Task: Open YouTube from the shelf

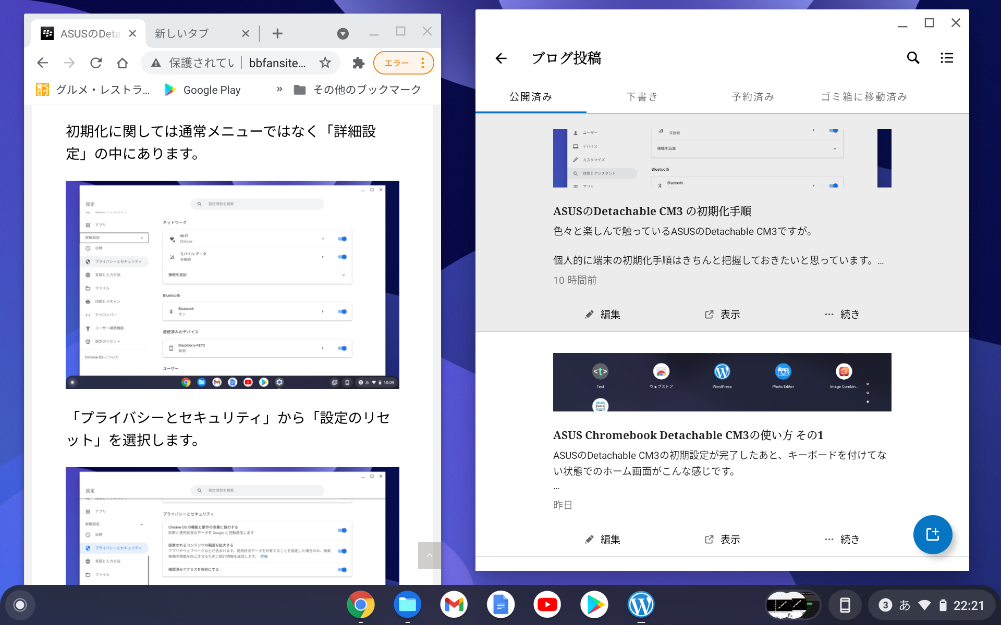Action: click(x=547, y=605)
